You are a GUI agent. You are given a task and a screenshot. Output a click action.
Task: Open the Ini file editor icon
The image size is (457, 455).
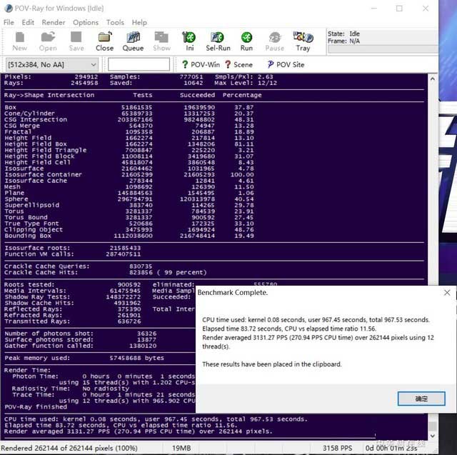click(189, 41)
